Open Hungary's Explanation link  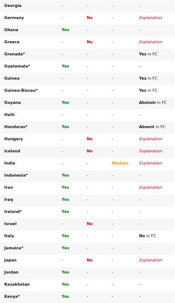(150, 139)
